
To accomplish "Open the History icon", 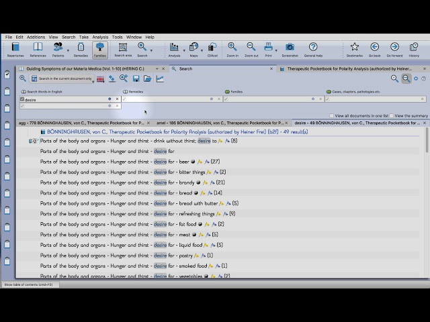I will click(x=414, y=50).
